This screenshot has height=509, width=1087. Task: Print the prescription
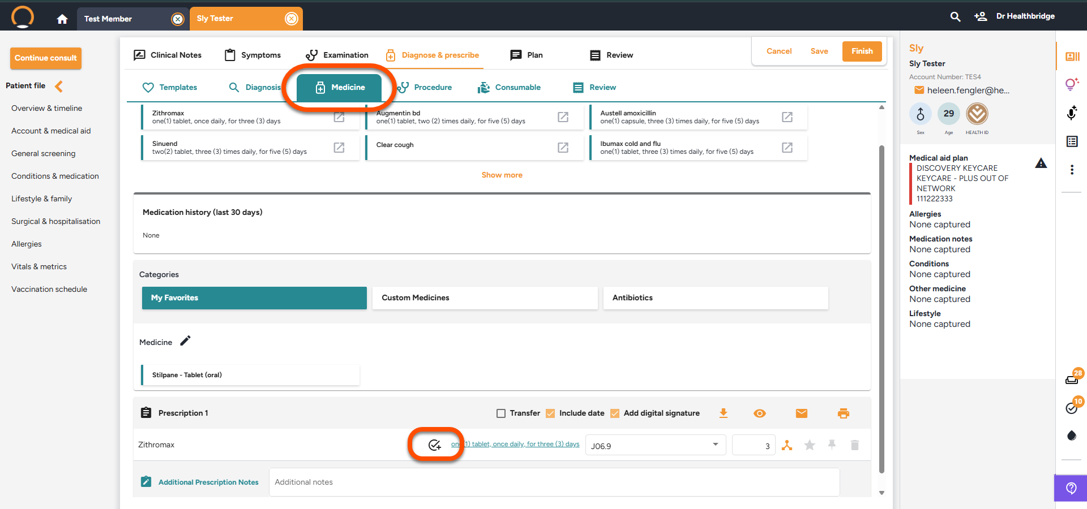coord(844,413)
